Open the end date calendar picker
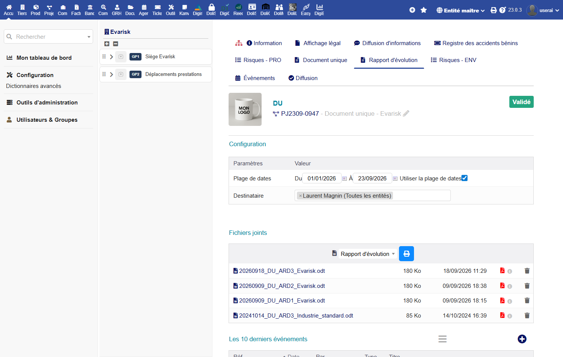This screenshot has width=563, height=357. [395, 178]
